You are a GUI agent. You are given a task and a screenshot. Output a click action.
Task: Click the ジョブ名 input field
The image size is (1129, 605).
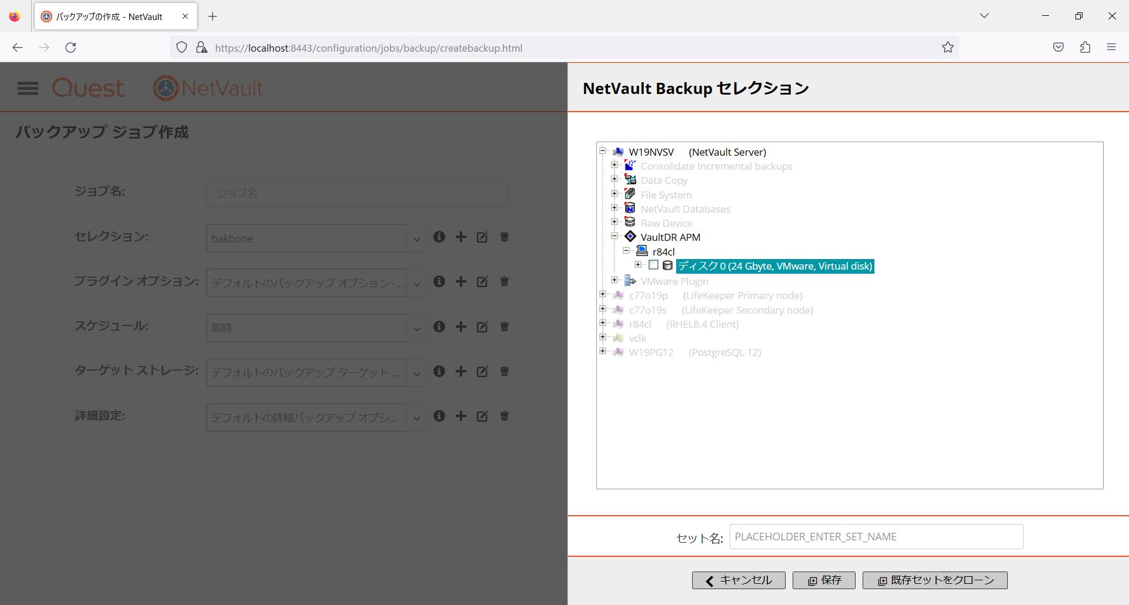click(357, 193)
